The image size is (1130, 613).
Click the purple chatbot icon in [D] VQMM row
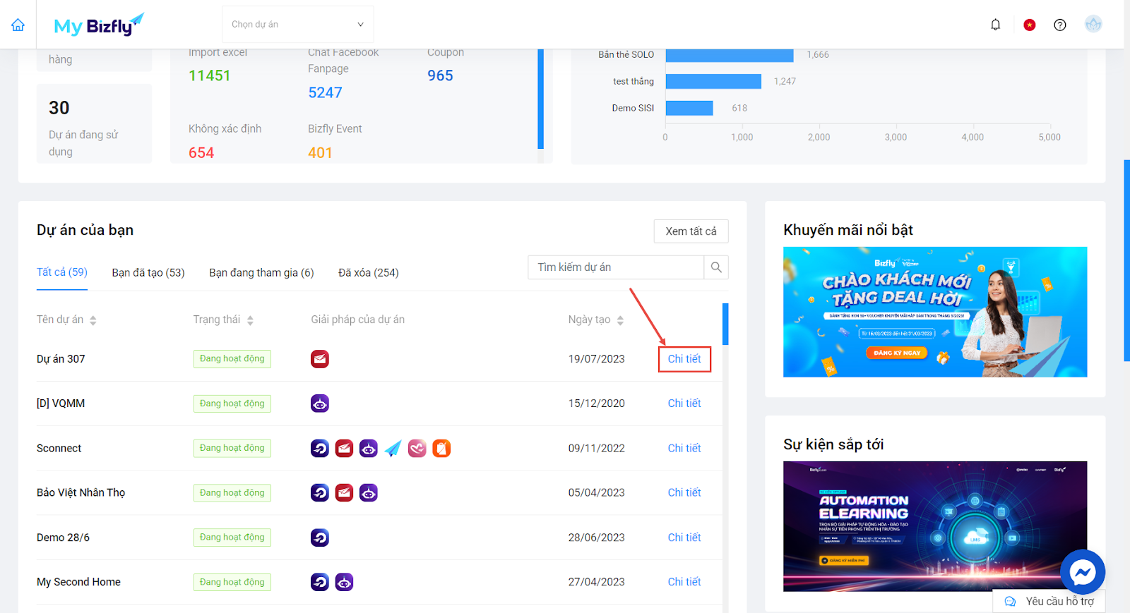coord(320,403)
